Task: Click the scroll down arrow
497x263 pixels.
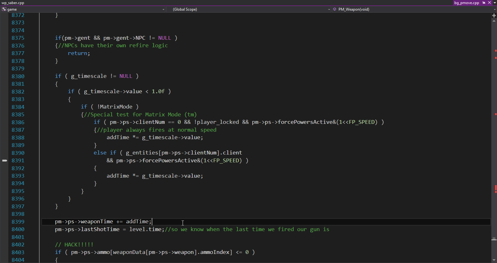Action: pyautogui.click(x=494, y=260)
